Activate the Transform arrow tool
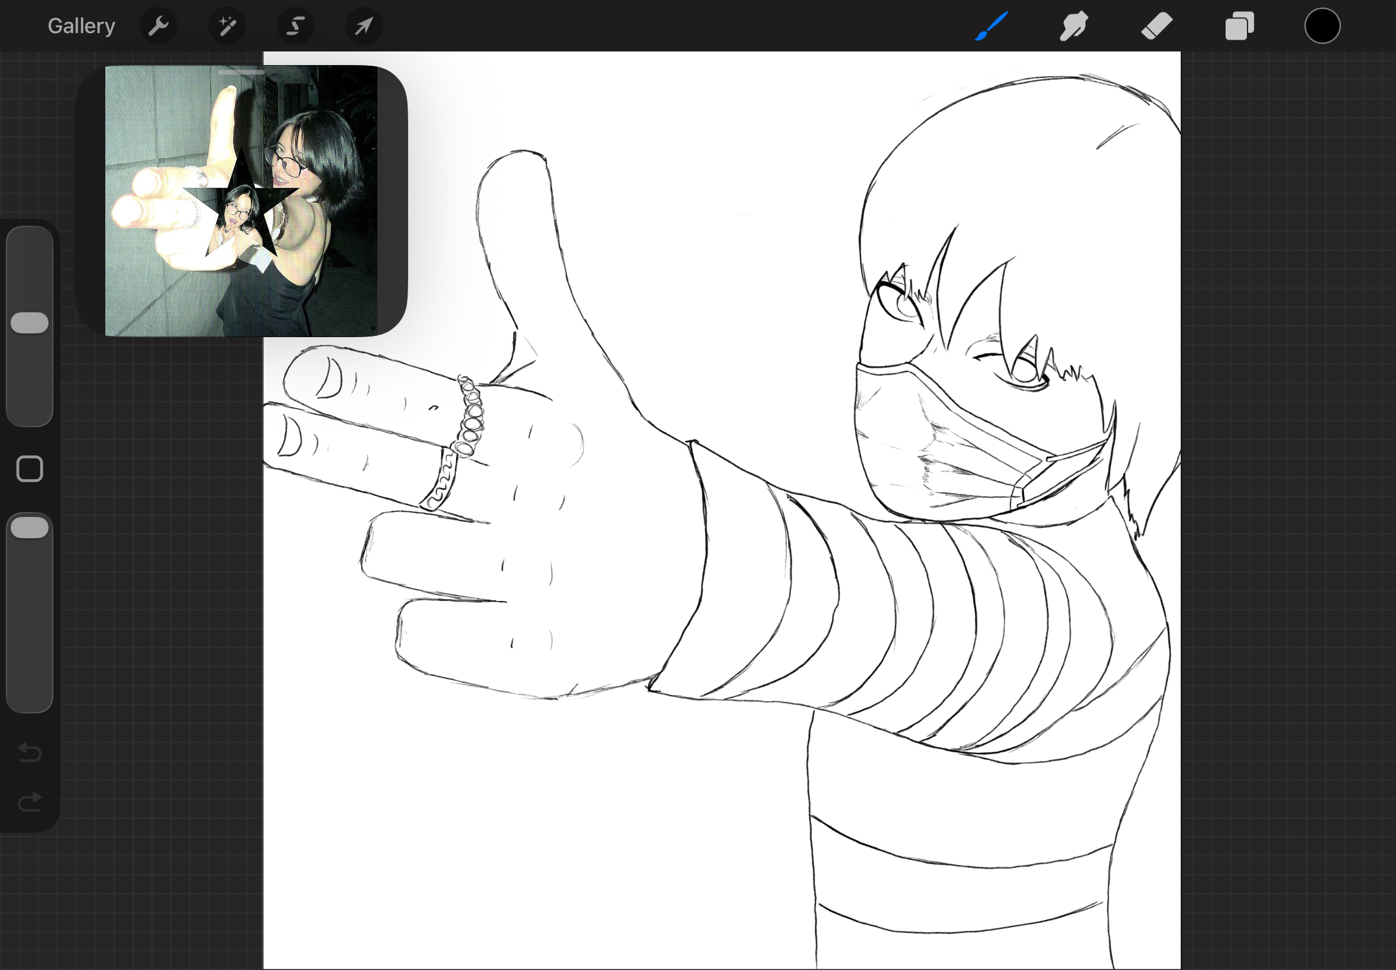The height and width of the screenshot is (970, 1396). click(364, 26)
